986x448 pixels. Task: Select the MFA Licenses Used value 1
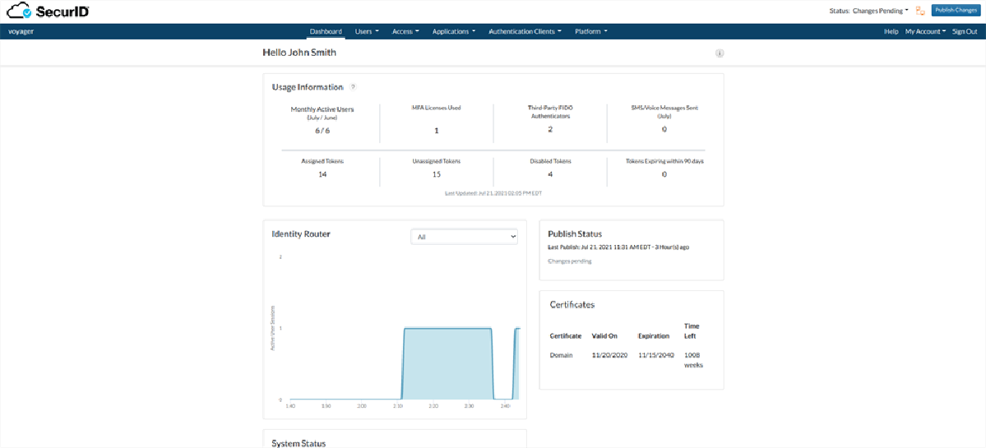point(437,131)
